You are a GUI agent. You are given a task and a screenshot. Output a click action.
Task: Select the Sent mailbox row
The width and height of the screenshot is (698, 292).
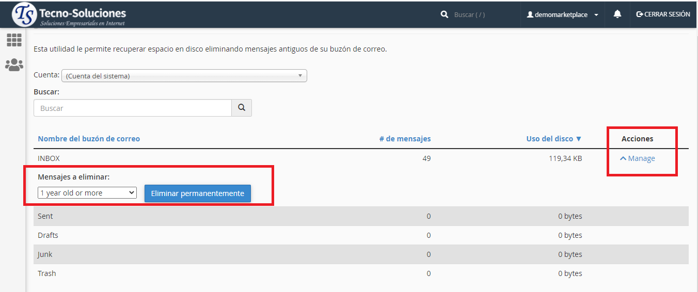coord(45,216)
